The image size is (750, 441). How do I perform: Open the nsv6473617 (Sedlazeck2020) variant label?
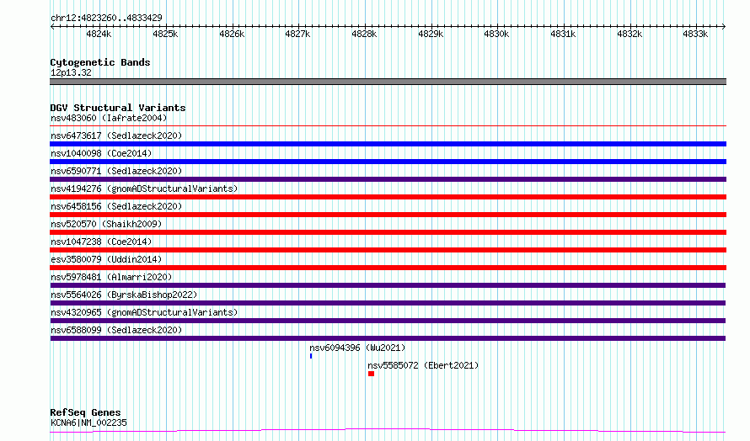[x=116, y=135]
